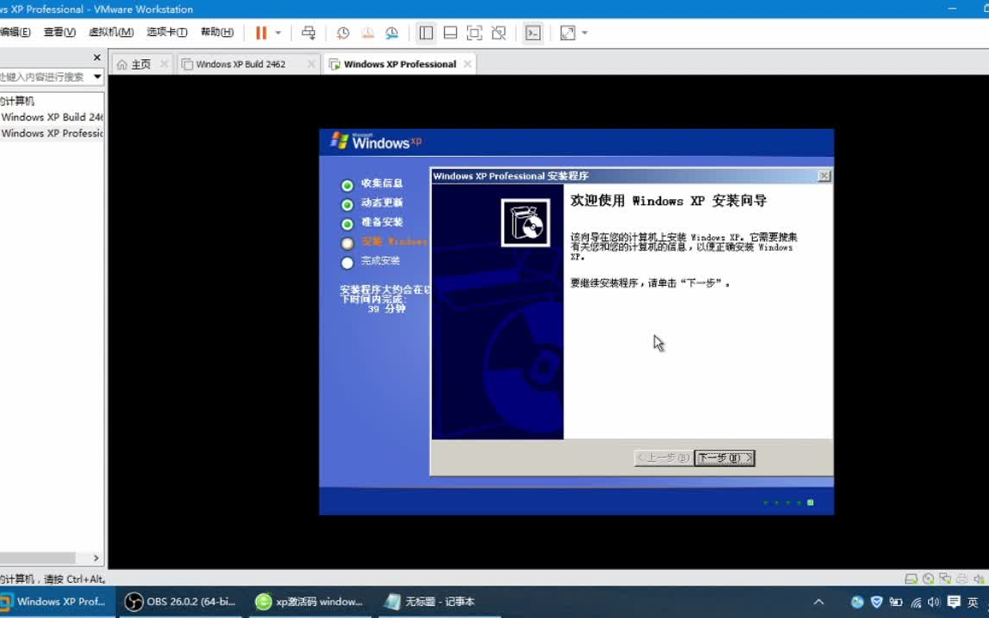Screen dimensions: 989x618
Task: Select the 我的计算机 root node in library
Action: coord(17,101)
